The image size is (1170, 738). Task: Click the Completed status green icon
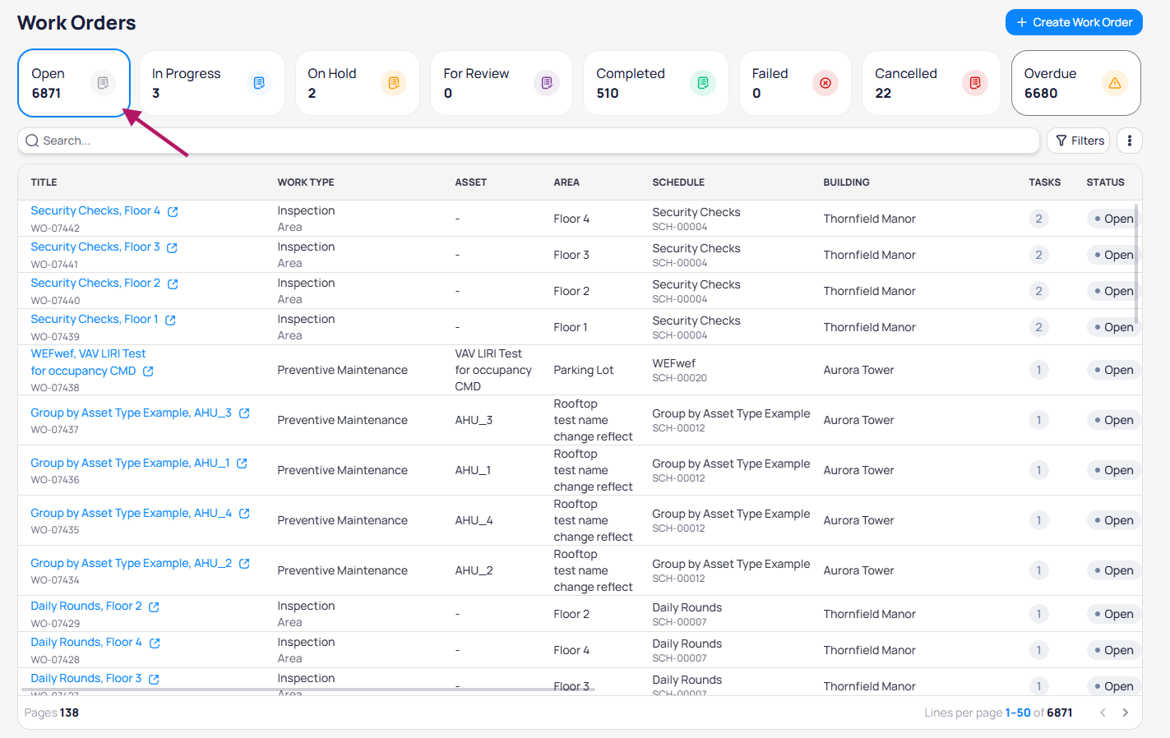click(702, 83)
